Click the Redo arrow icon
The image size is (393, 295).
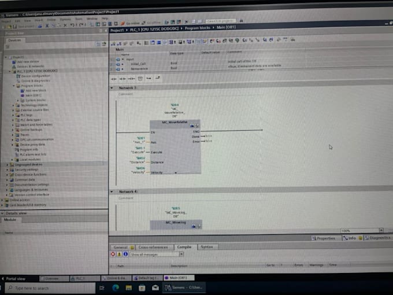(x=81, y=25)
